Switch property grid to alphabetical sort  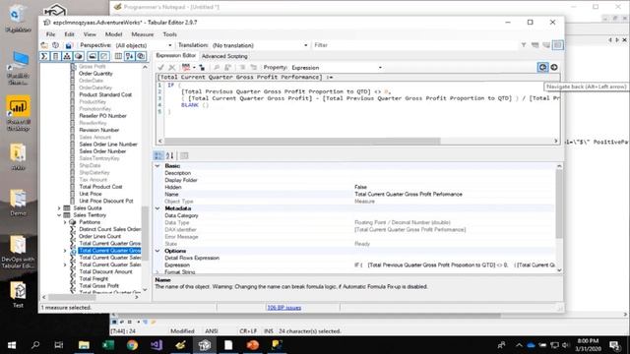pyautogui.click(x=170, y=155)
